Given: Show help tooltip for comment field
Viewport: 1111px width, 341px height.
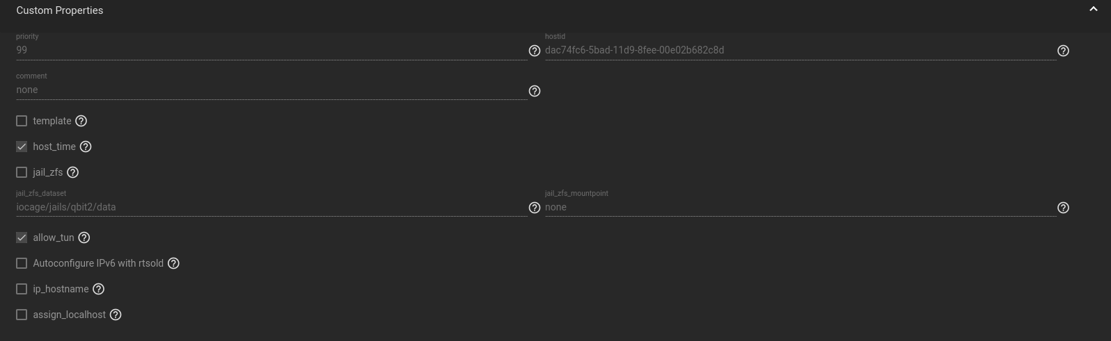Looking at the screenshot, I should tap(535, 91).
